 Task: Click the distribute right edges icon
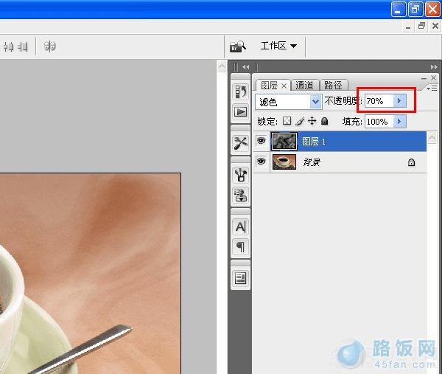click(23, 46)
